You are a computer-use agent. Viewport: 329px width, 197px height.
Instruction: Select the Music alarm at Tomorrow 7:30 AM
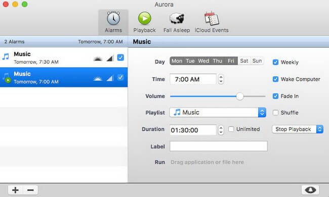pyautogui.click(x=64, y=58)
